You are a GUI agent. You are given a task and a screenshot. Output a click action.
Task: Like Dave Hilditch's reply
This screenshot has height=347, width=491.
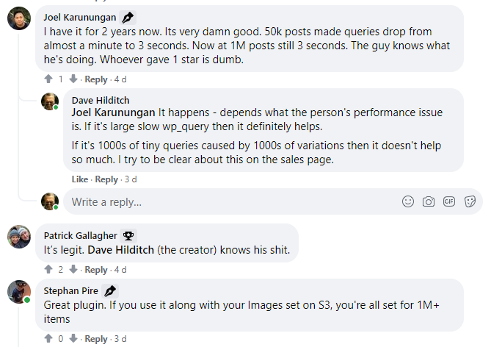[x=79, y=179]
